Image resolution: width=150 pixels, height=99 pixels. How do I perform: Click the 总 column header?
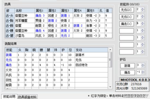click(71, 50)
